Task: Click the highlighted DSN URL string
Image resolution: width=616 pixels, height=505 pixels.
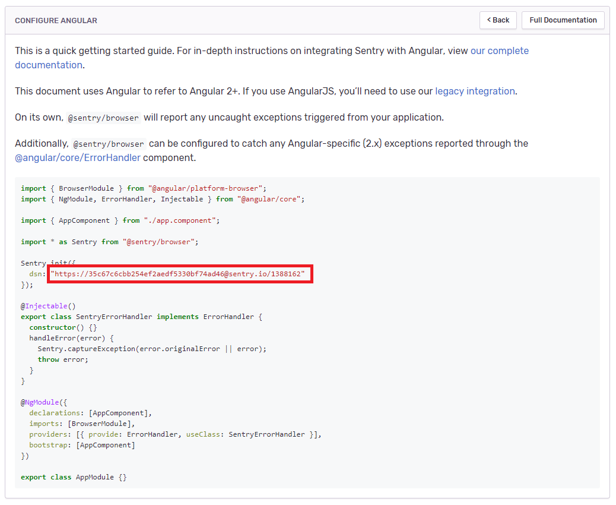Action: click(x=177, y=274)
